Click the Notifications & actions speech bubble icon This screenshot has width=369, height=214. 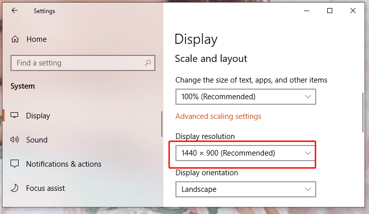pyautogui.click(x=15, y=164)
